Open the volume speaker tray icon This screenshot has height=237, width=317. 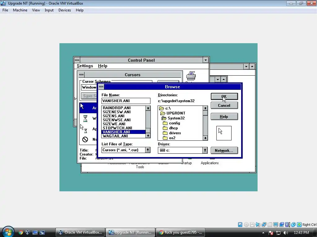tap(286, 233)
